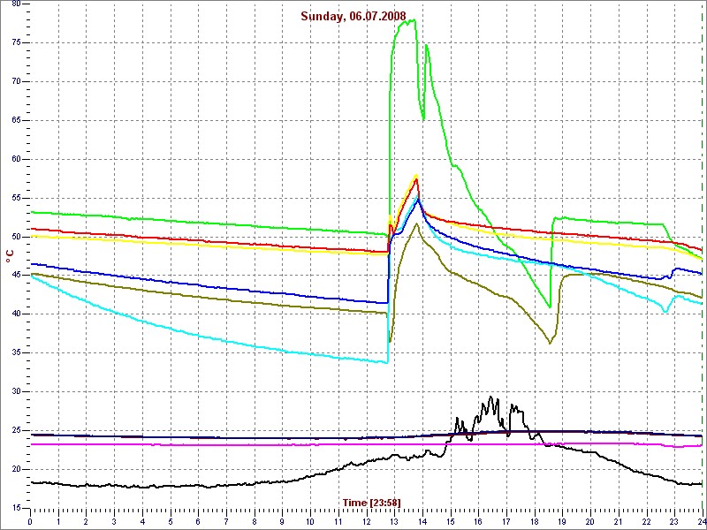The height and width of the screenshot is (530, 707).
Task: Click hour 18 on the time axis
Action: [534, 521]
